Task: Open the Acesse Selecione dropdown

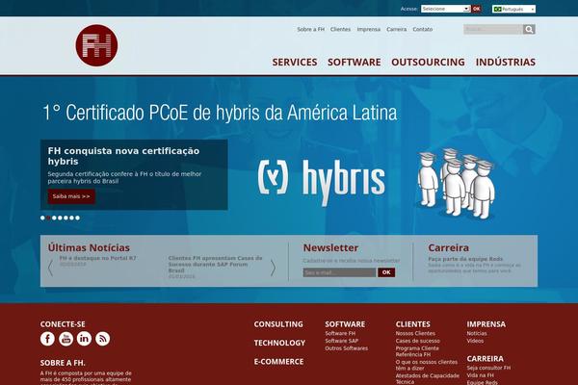Action: [446, 9]
